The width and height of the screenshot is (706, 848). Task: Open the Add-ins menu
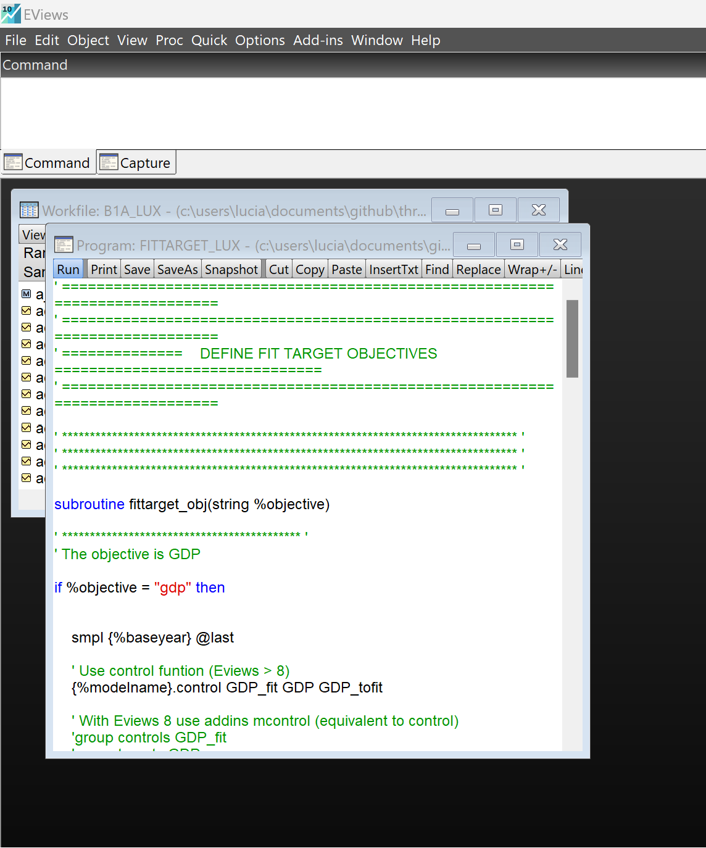[x=318, y=40]
